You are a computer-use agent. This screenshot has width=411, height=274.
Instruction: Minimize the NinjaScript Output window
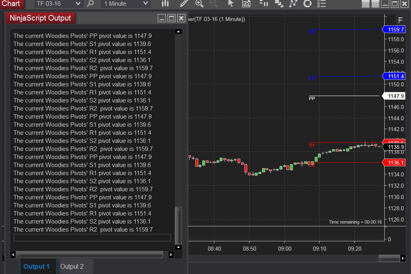tap(162, 18)
